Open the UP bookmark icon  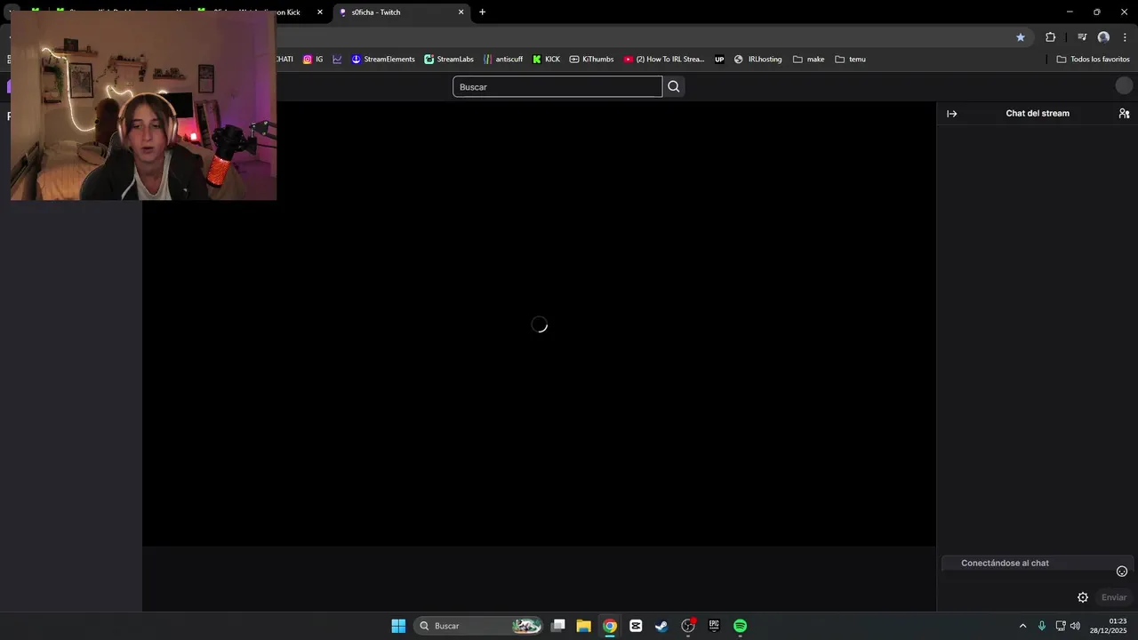[x=719, y=60]
